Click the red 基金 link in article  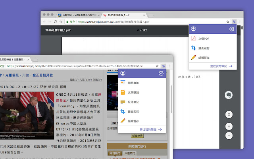pyautogui.click(x=61, y=101)
